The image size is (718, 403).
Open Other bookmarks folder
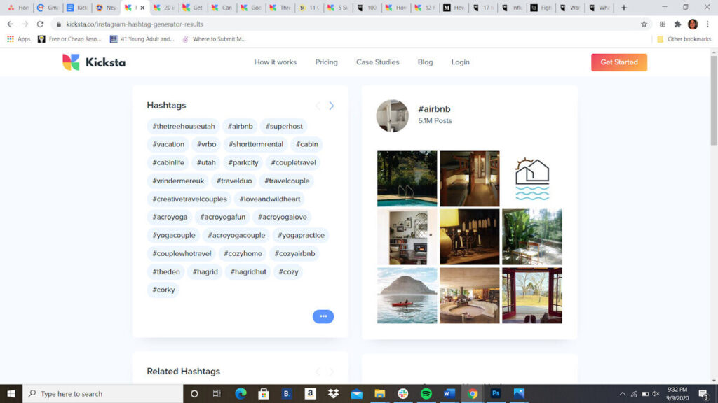coord(684,39)
